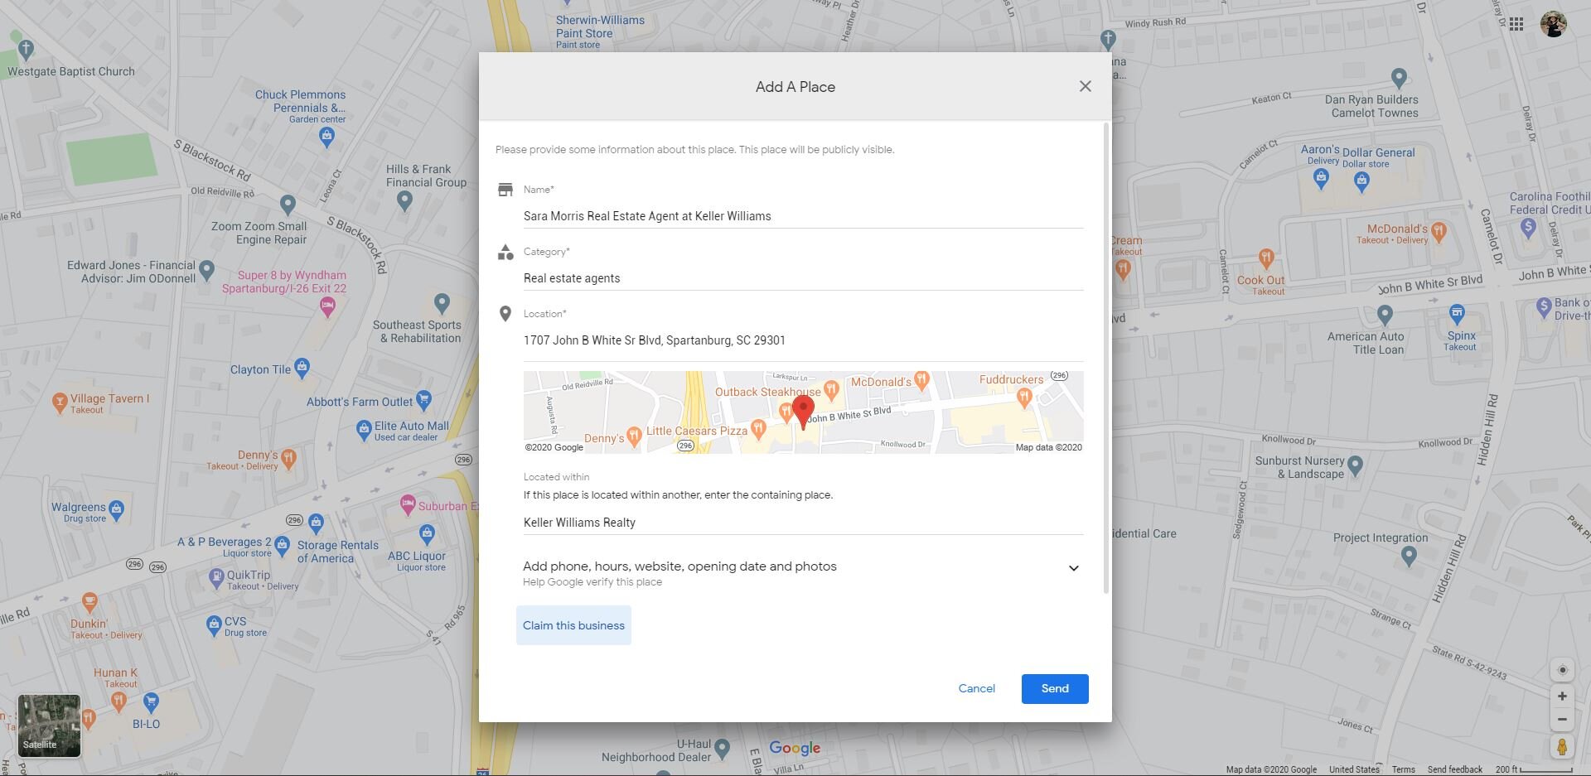1591x776 pixels.
Task: Click Spinx gas station pin
Action: (1457, 314)
